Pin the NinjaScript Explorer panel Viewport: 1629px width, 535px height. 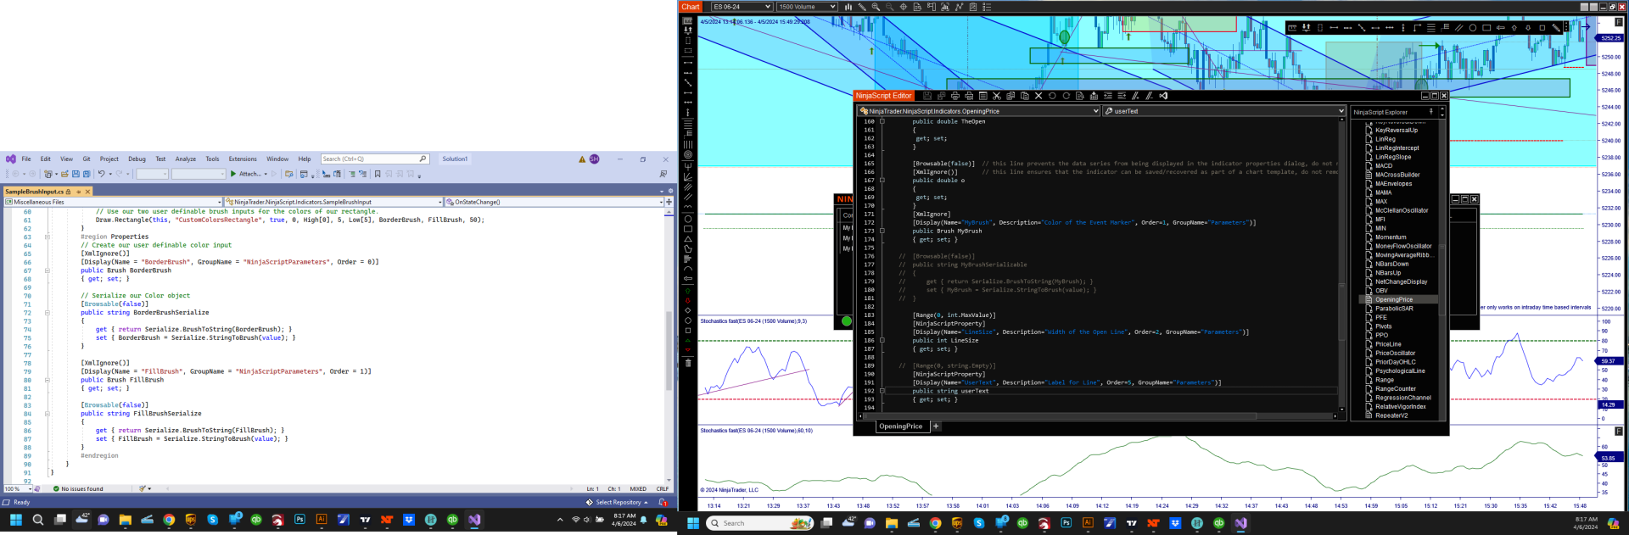point(1431,112)
